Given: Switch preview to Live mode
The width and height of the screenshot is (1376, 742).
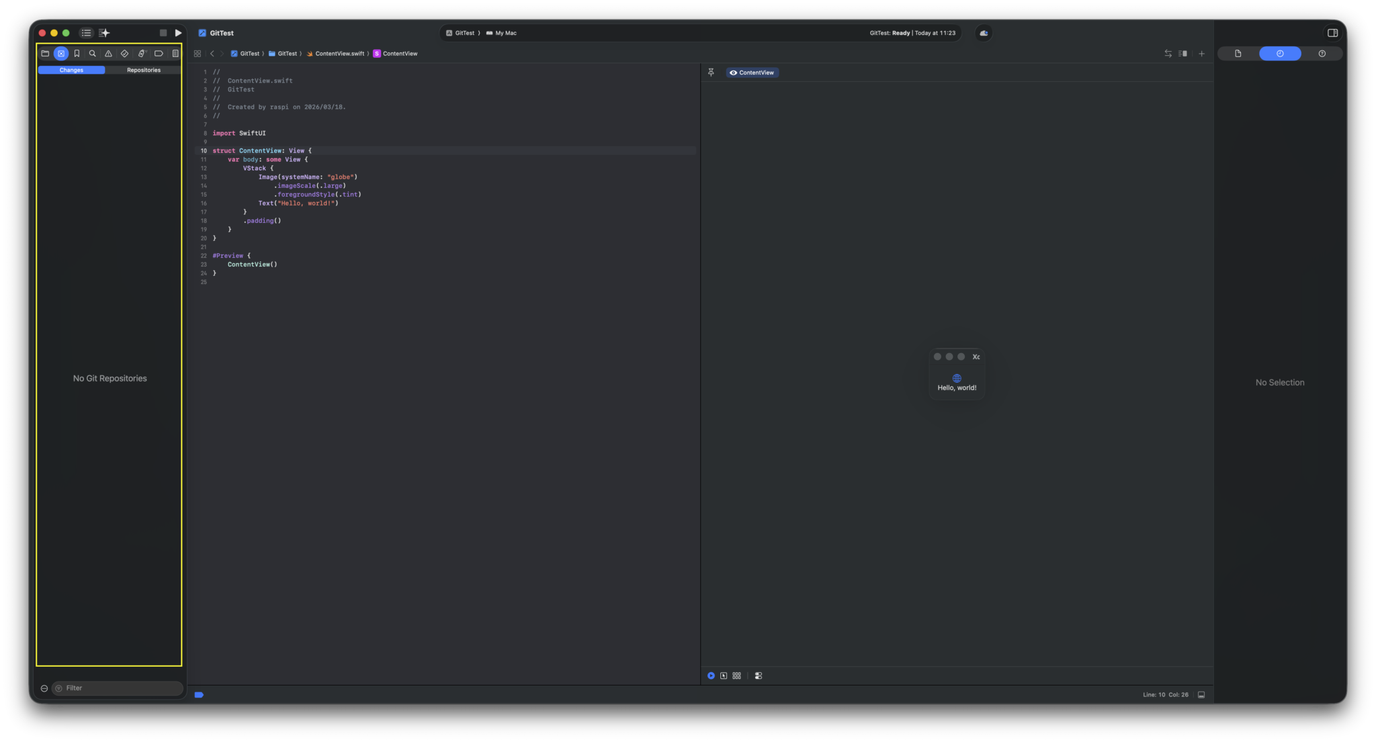Looking at the screenshot, I should [x=711, y=676].
